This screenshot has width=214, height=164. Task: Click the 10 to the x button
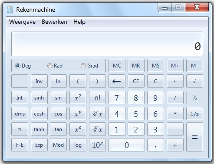pos(97,145)
